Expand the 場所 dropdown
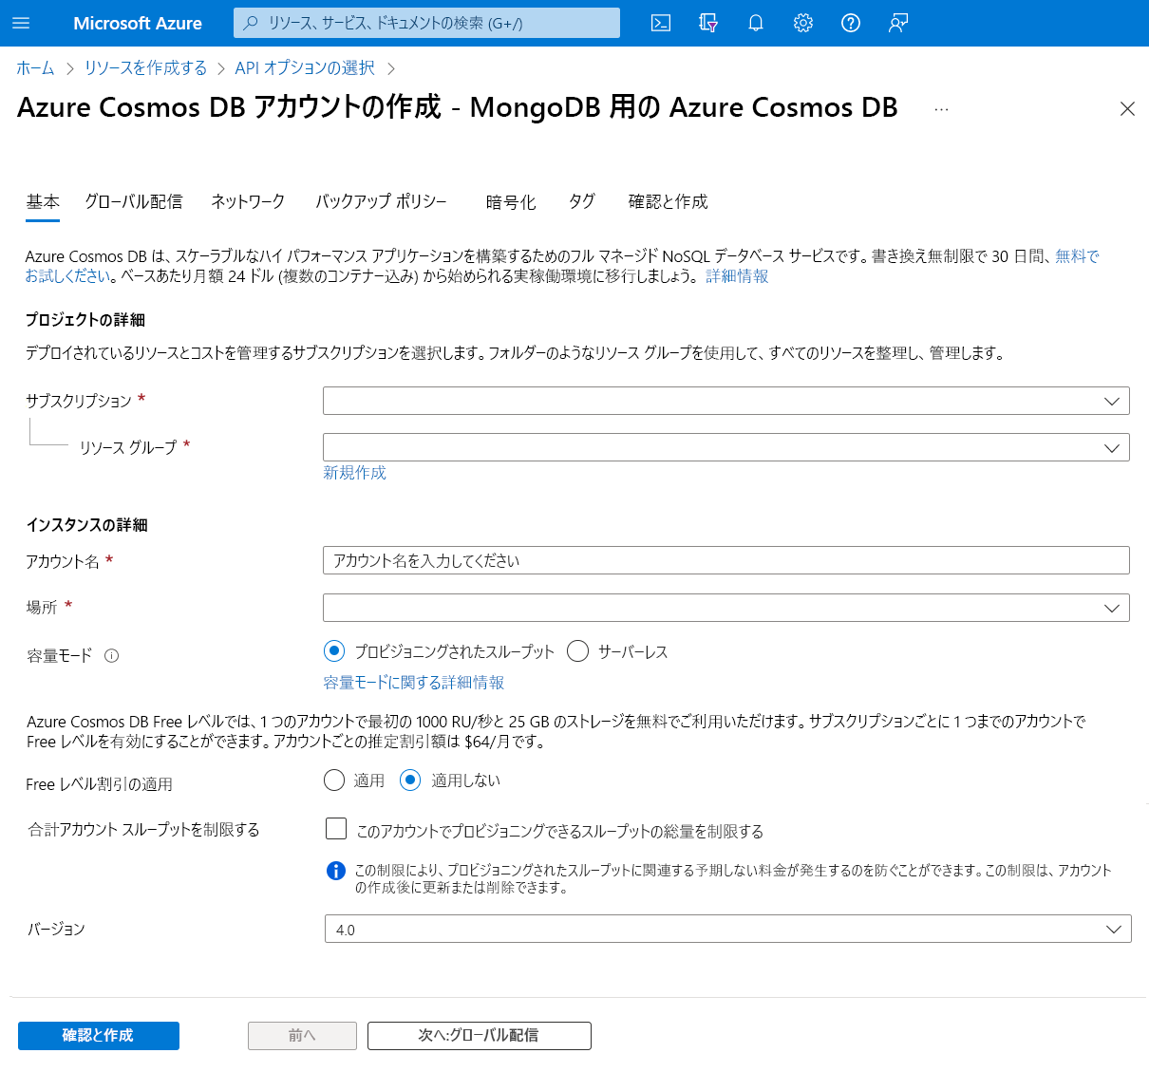Screen dimensions: 1149x1072 726,608
